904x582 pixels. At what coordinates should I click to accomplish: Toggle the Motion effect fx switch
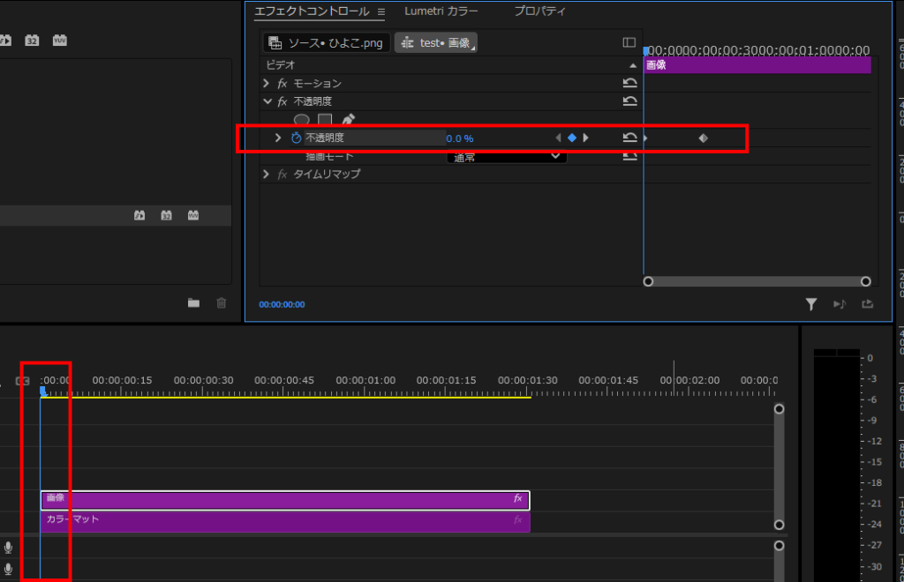pyautogui.click(x=282, y=84)
